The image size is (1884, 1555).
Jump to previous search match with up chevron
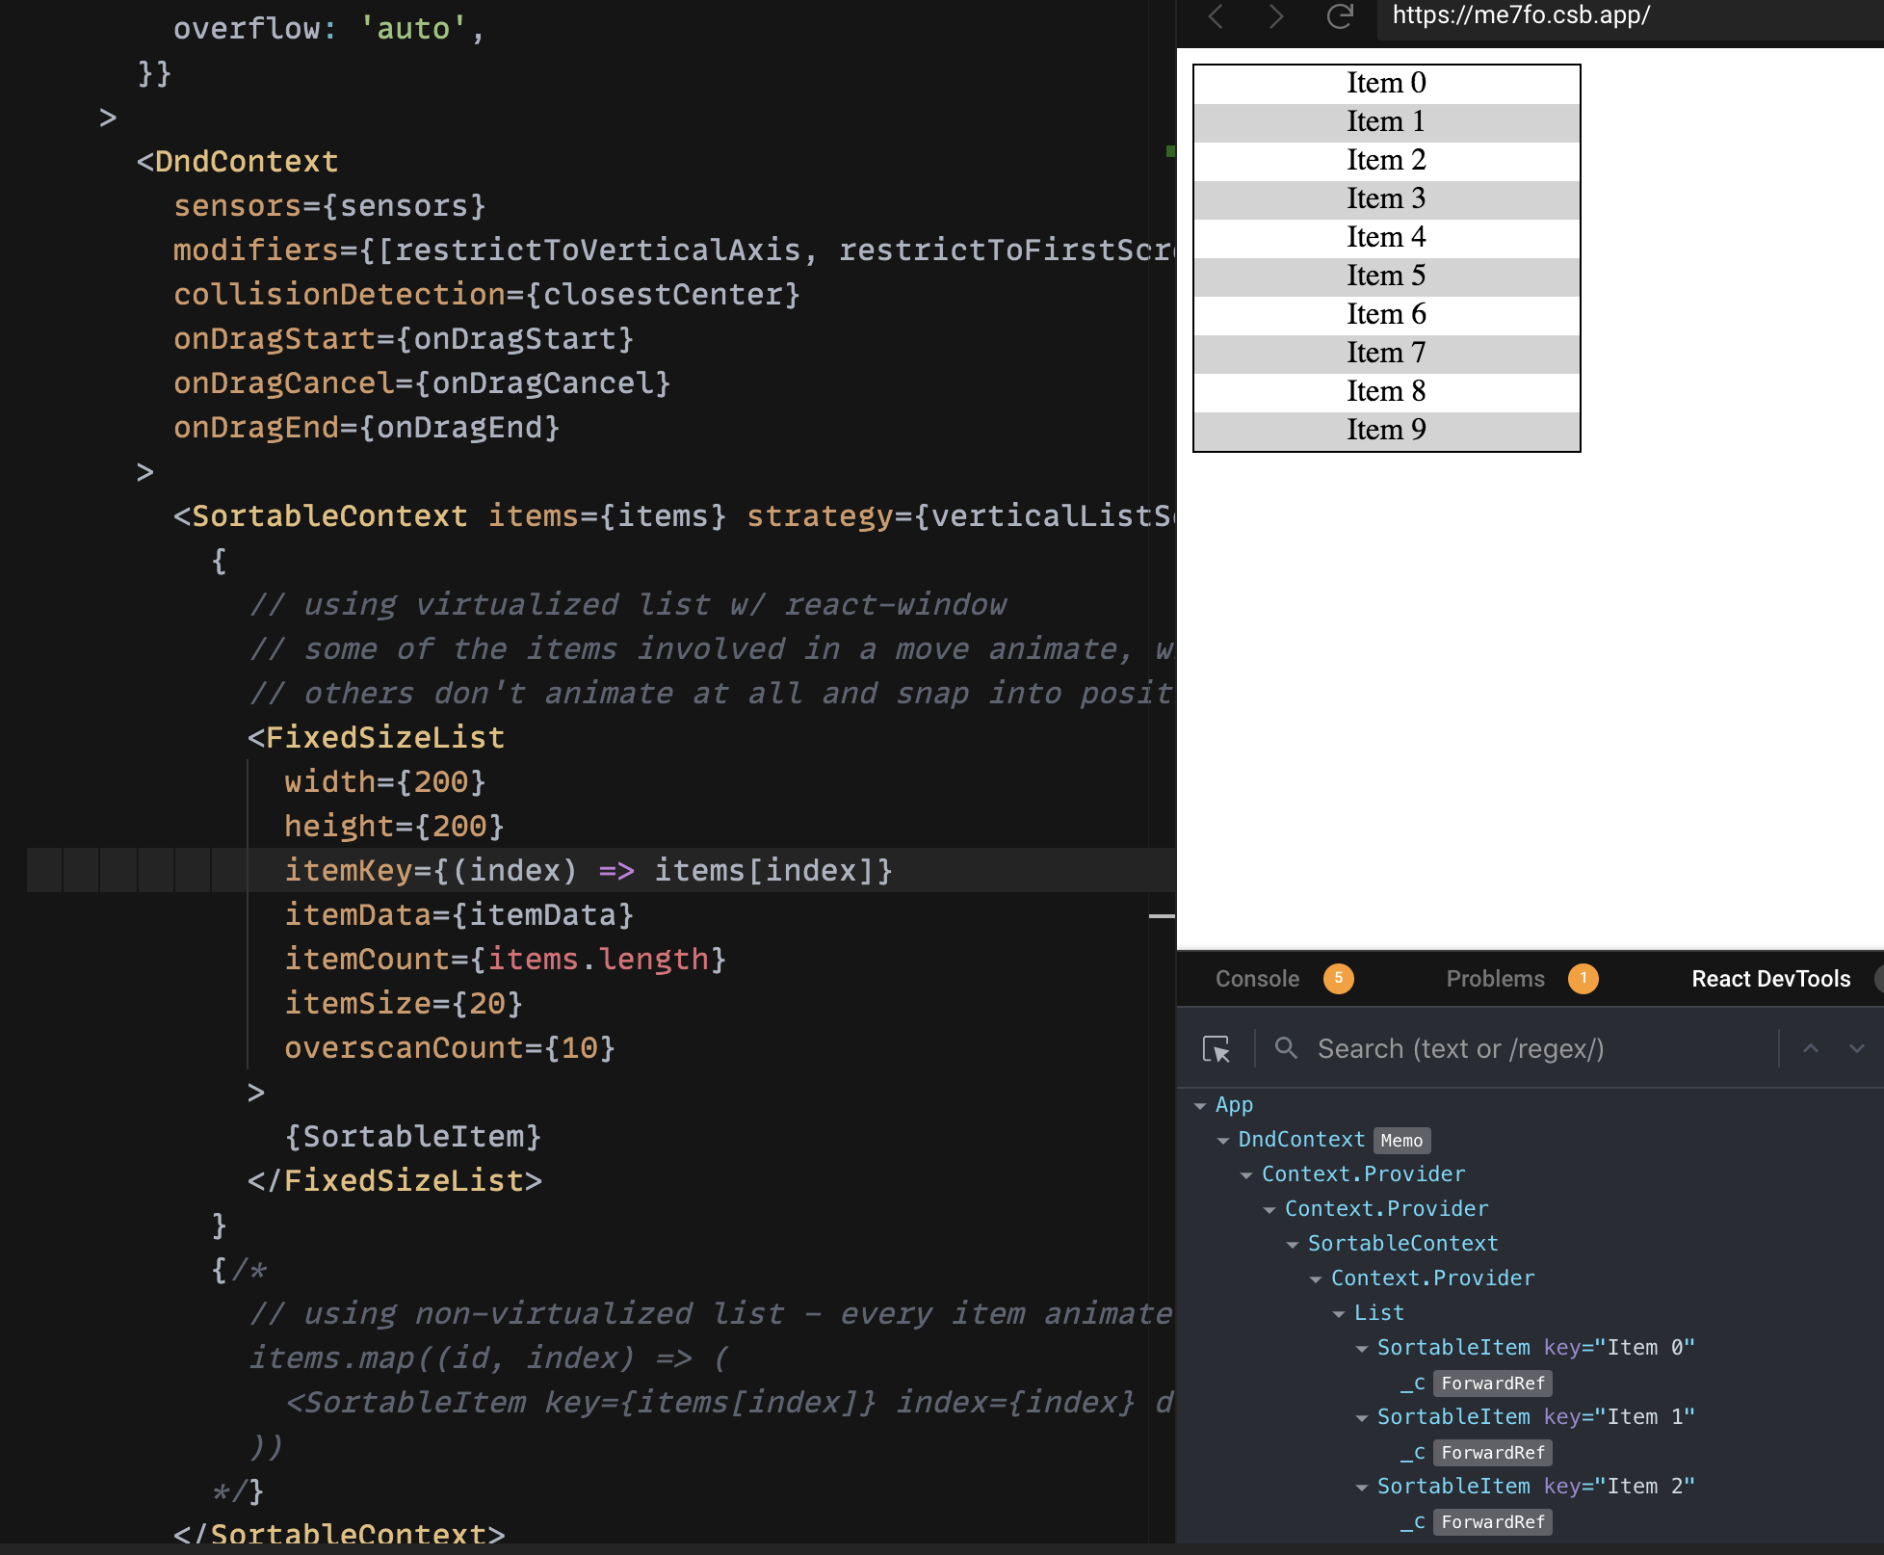pos(1810,1048)
